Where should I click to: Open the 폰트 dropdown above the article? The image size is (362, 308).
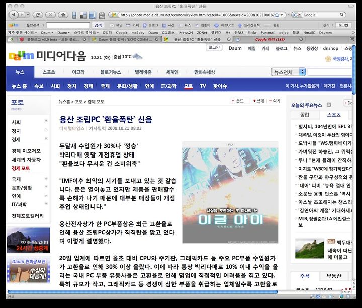click(x=240, y=101)
